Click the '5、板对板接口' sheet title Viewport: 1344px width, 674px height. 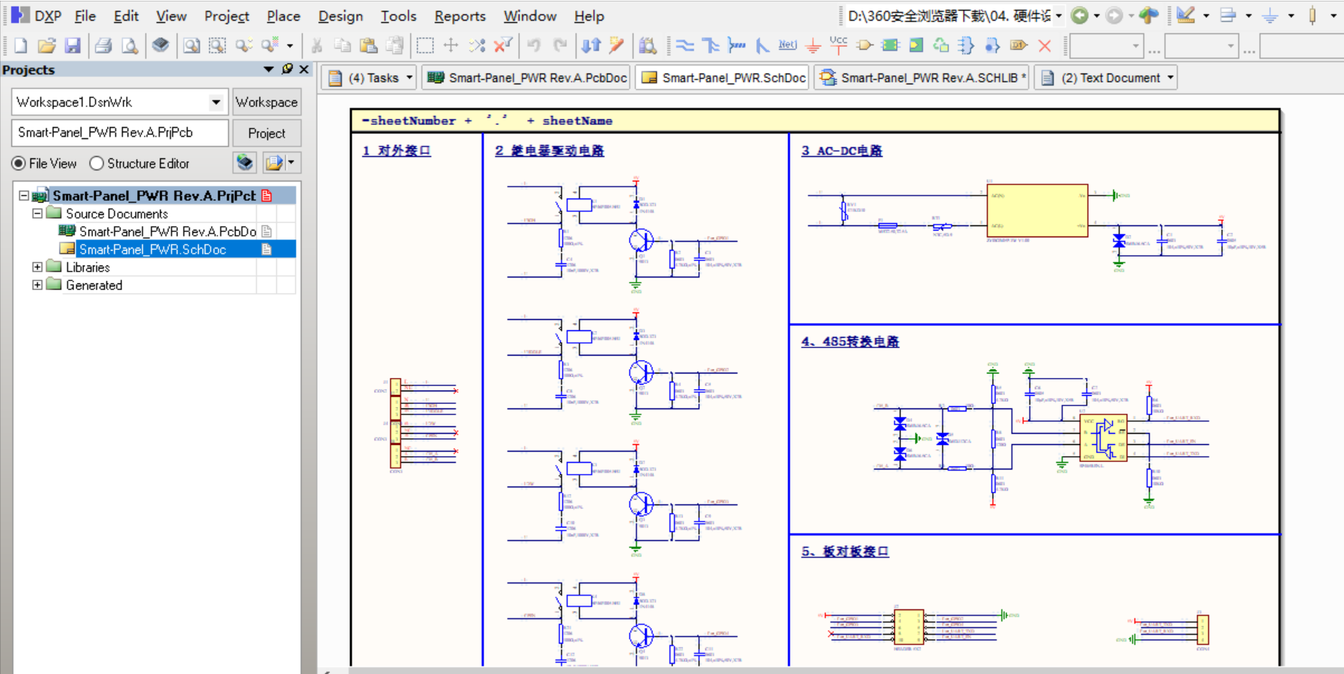coord(845,551)
